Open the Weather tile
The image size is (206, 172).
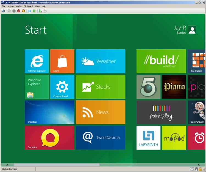101,61
